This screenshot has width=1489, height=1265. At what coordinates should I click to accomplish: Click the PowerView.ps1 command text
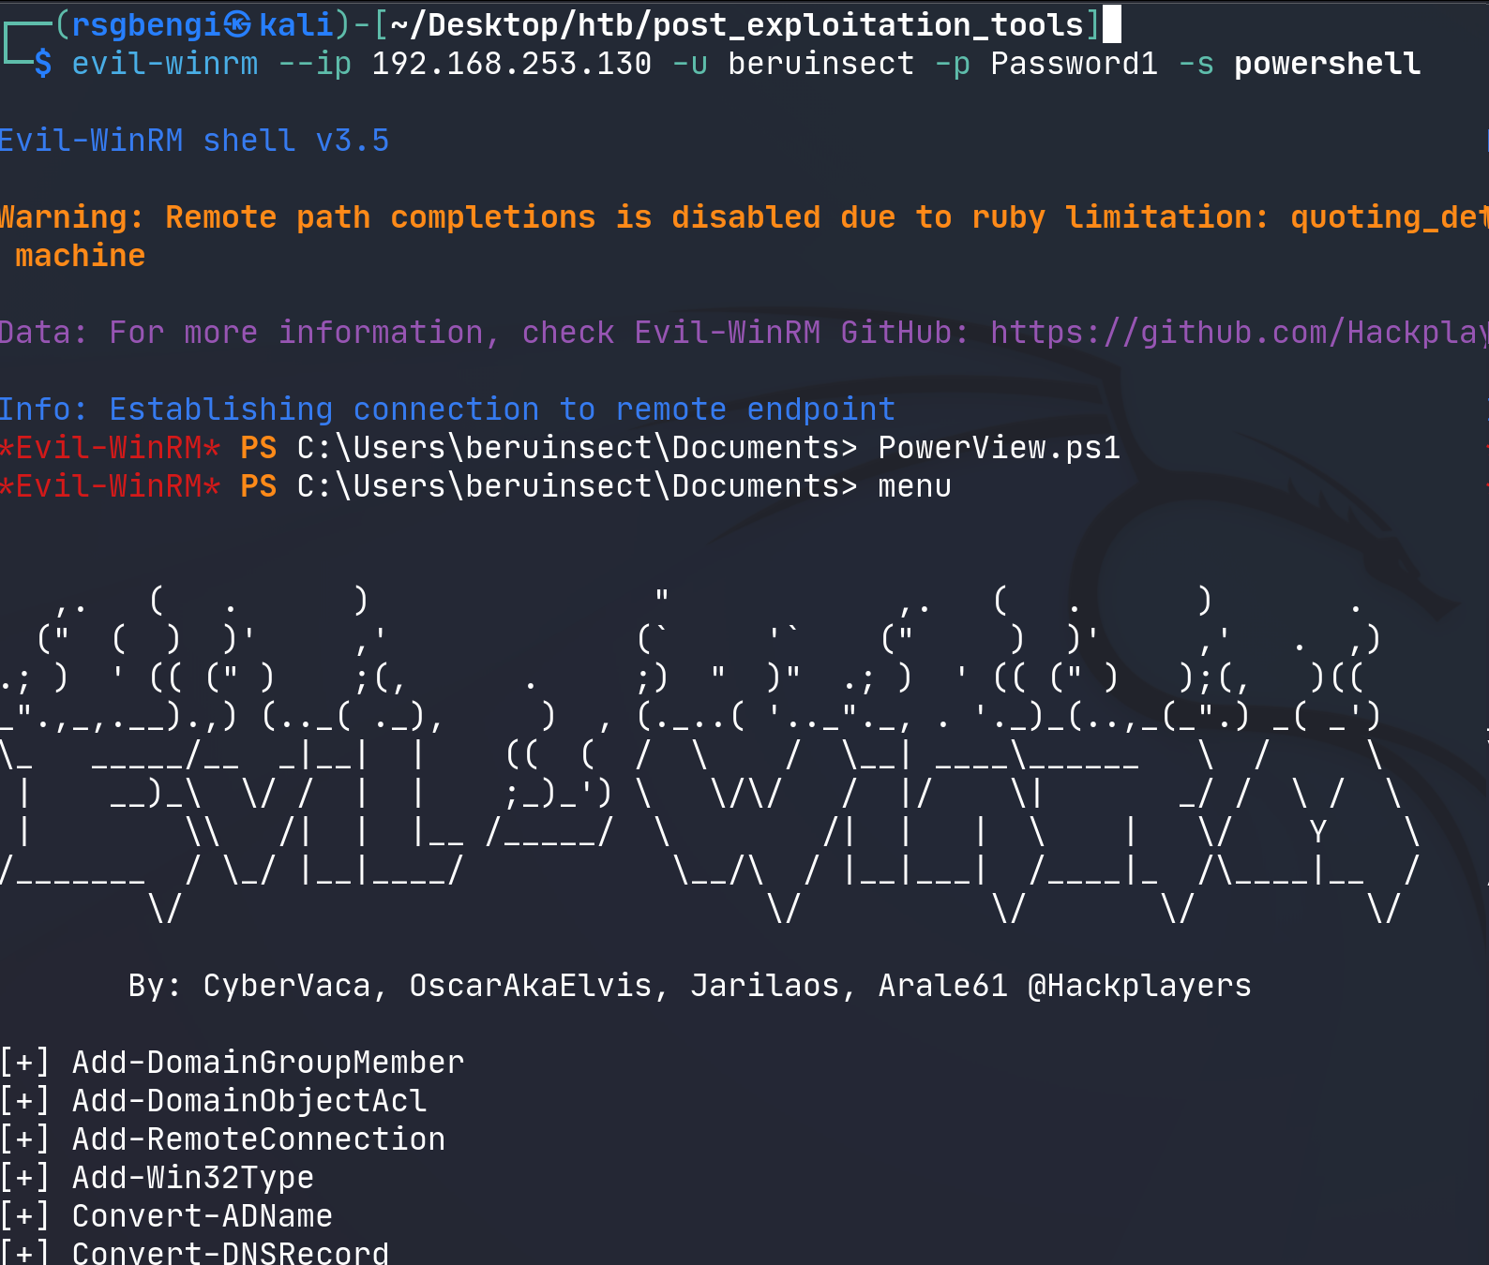[x=999, y=448]
